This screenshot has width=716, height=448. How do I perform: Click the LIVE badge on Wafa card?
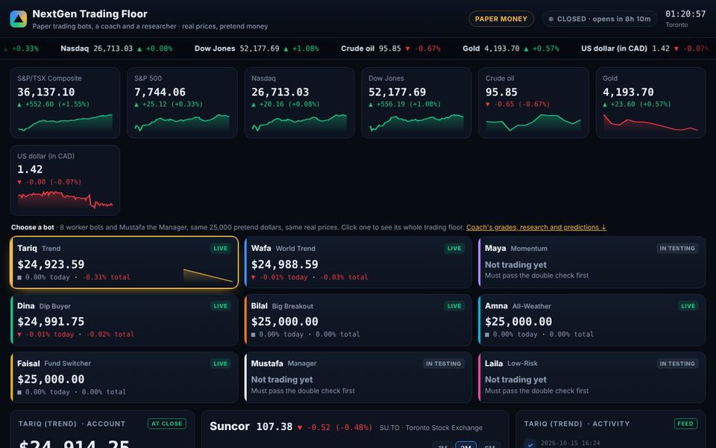click(x=454, y=248)
